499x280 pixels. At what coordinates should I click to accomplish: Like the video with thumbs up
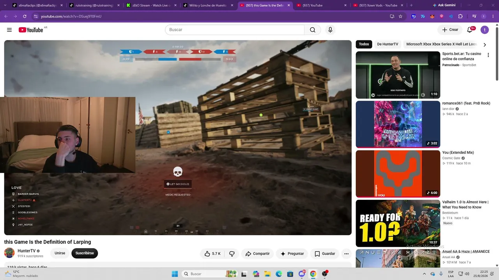(x=212, y=254)
